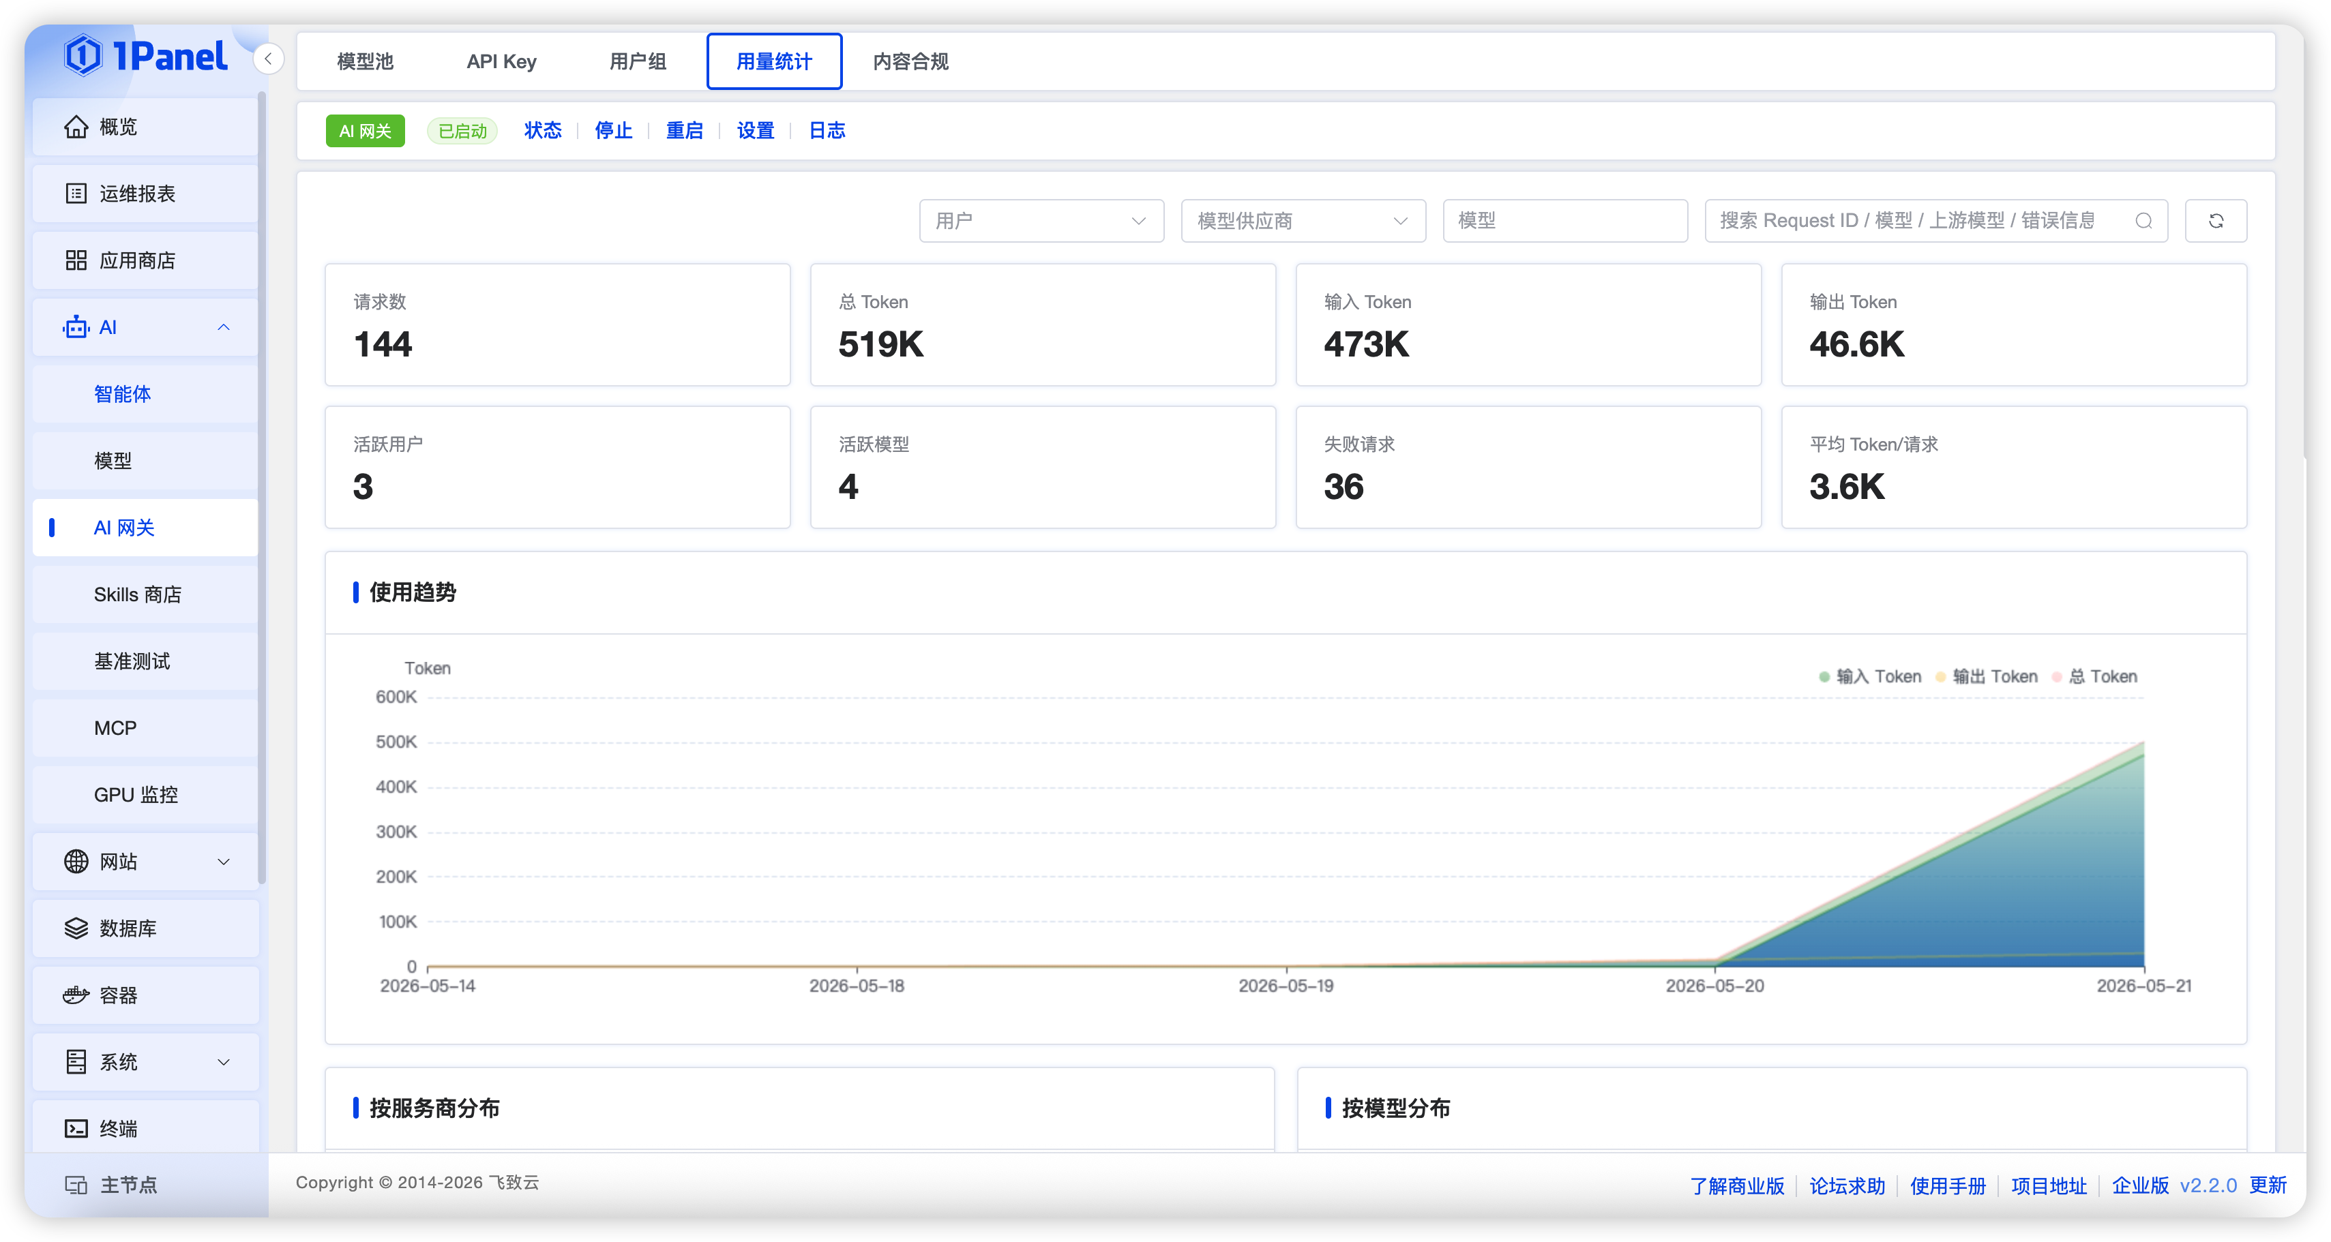Click the home icon next to 概览
This screenshot has height=1242, width=2331.
(76, 127)
